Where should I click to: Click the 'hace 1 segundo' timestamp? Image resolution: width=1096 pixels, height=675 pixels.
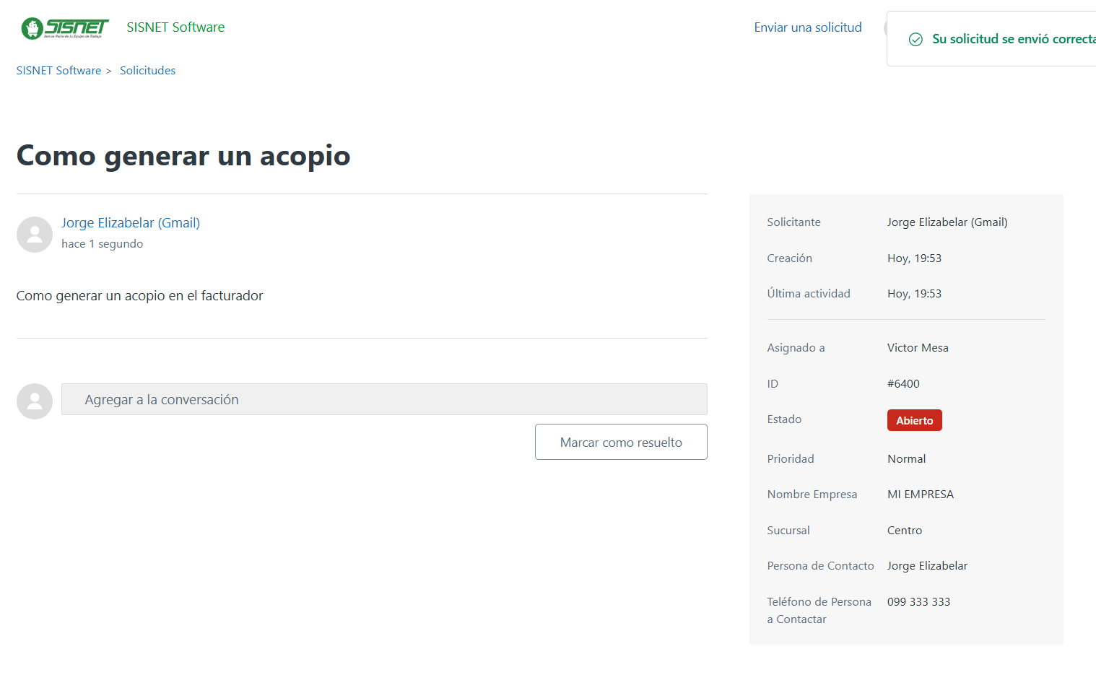coord(102,244)
